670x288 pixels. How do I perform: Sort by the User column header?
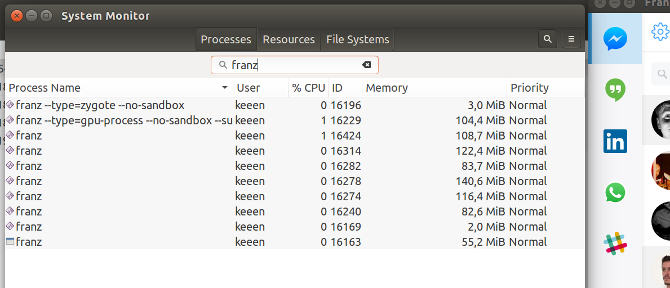tap(261, 88)
